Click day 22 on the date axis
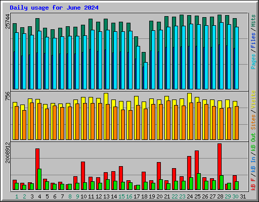259x202 pixels. (x=175, y=196)
